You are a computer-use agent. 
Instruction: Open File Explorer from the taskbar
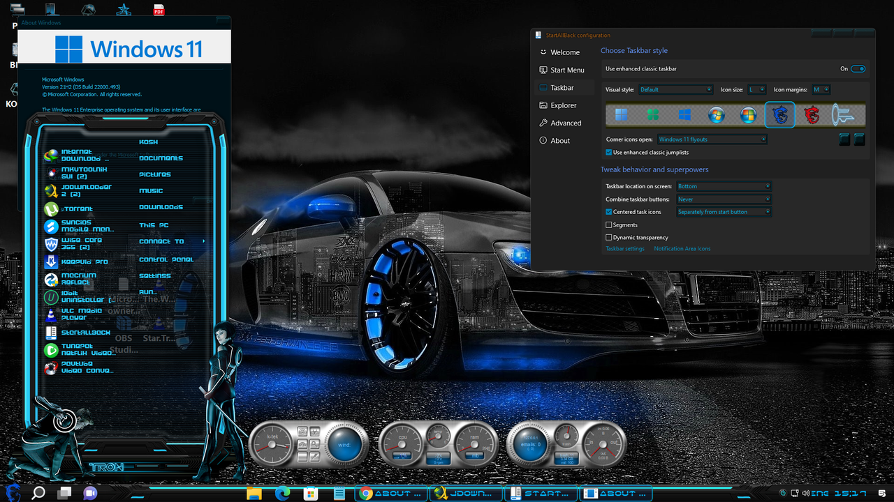click(x=254, y=494)
